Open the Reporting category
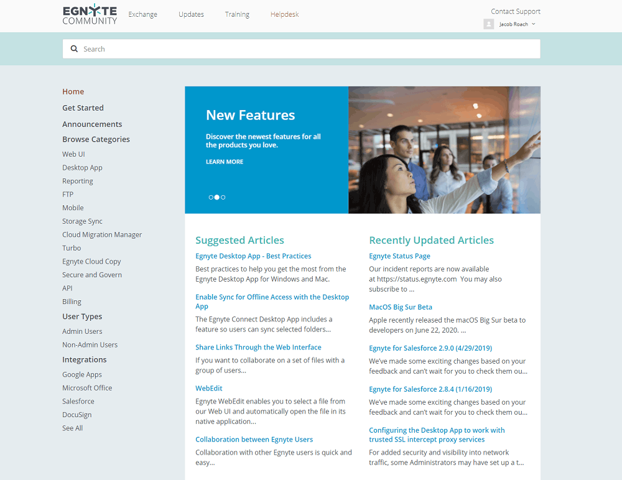Viewport: 622px width, 480px height. click(x=77, y=182)
